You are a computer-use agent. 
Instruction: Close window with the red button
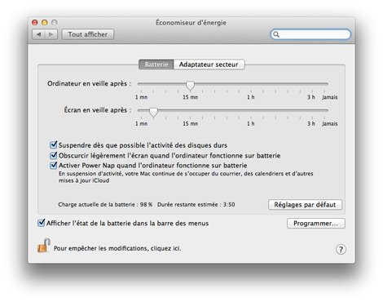(35, 22)
